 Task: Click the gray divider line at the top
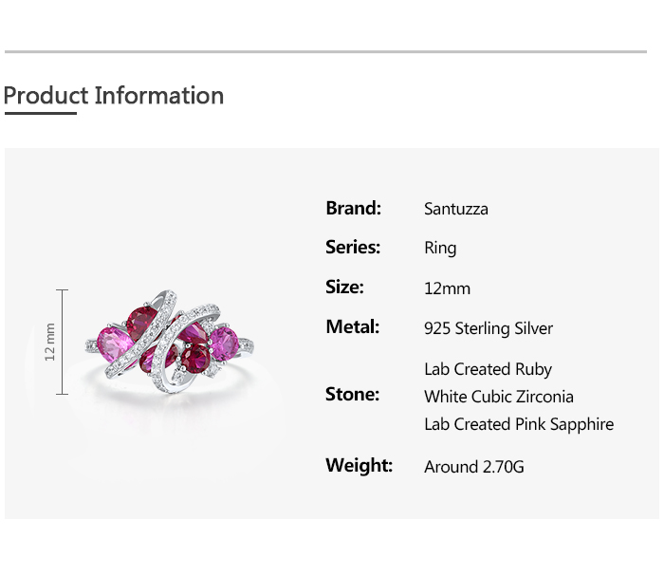tap(325, 51)
